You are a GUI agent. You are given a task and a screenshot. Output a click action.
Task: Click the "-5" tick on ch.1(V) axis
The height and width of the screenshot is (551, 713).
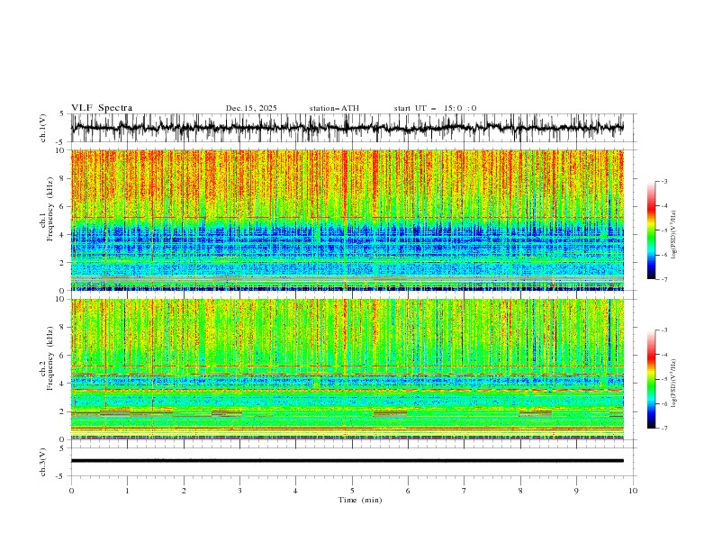click(x=61, y=142)
